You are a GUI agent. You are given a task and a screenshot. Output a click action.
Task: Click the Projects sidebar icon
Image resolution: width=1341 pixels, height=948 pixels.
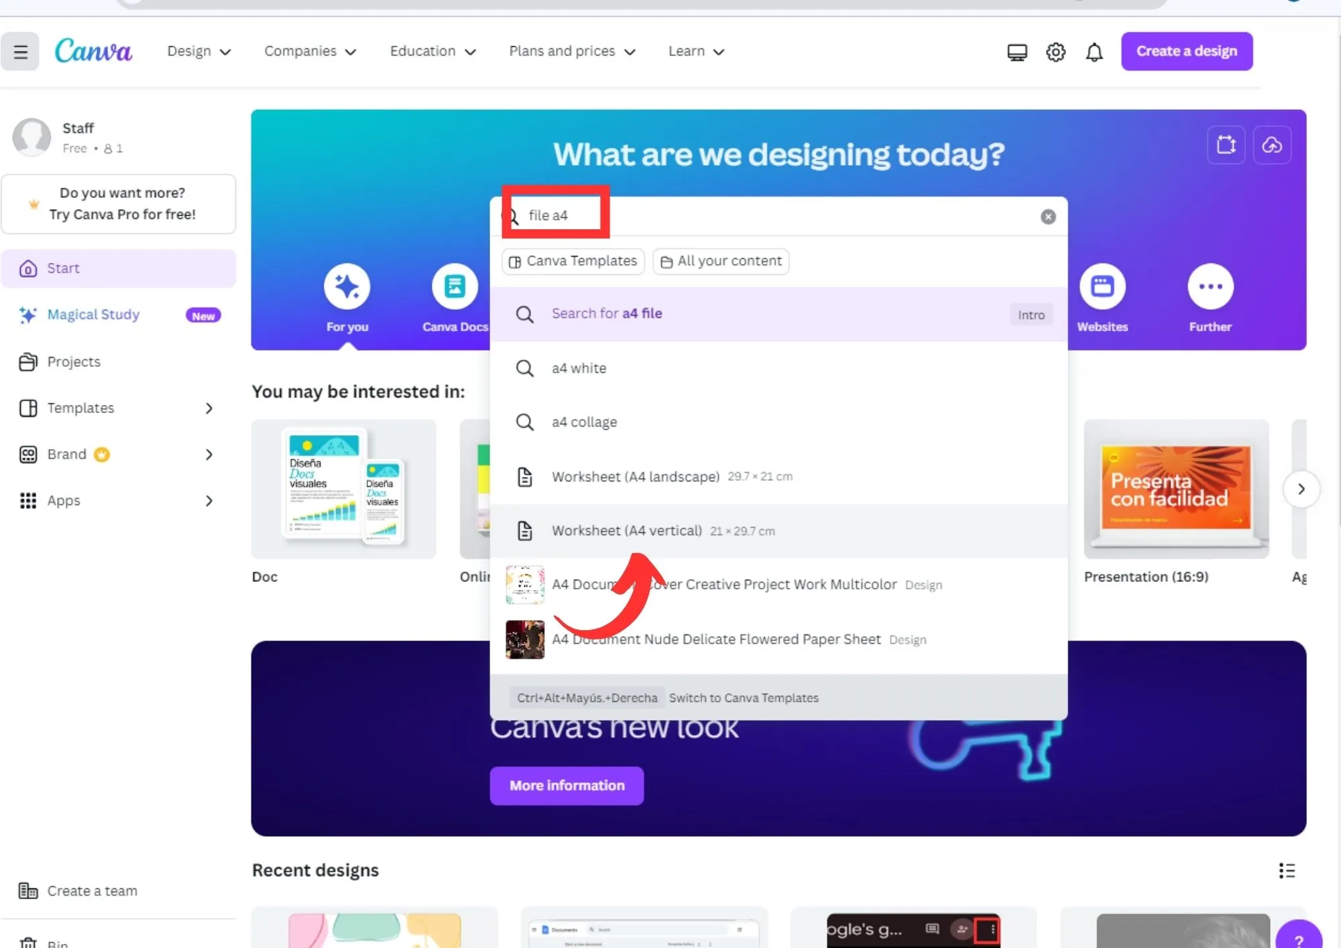[27, 361]
